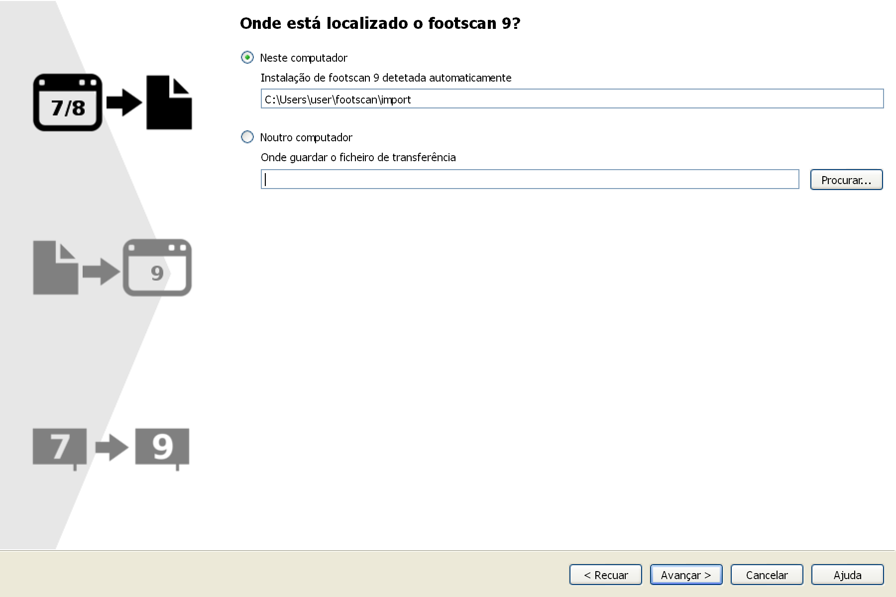Proceed with the "Avançar >" button
This screenshot has height=597, width=896.
686,575
